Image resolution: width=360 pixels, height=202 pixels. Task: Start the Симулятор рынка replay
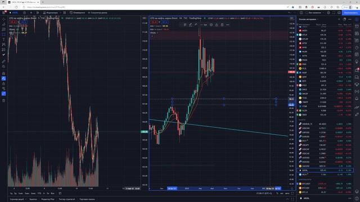pyautogui.click(x=97, y=13)
